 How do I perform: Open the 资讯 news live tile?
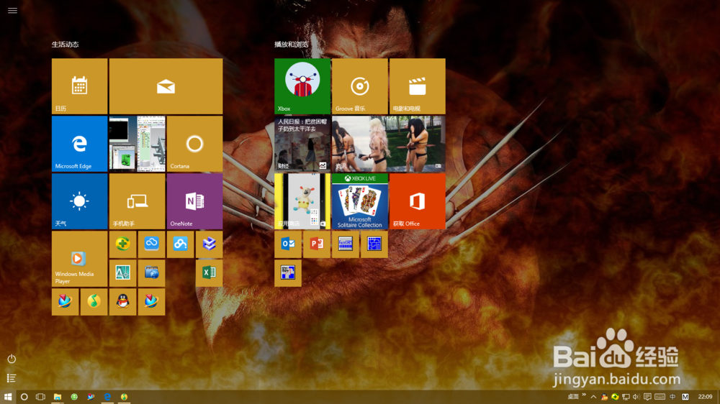pos(389,144)
